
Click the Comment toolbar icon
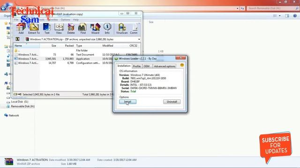[134, 28]
